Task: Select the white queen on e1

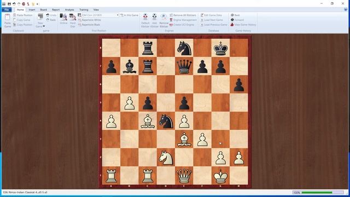Action: 184,176
